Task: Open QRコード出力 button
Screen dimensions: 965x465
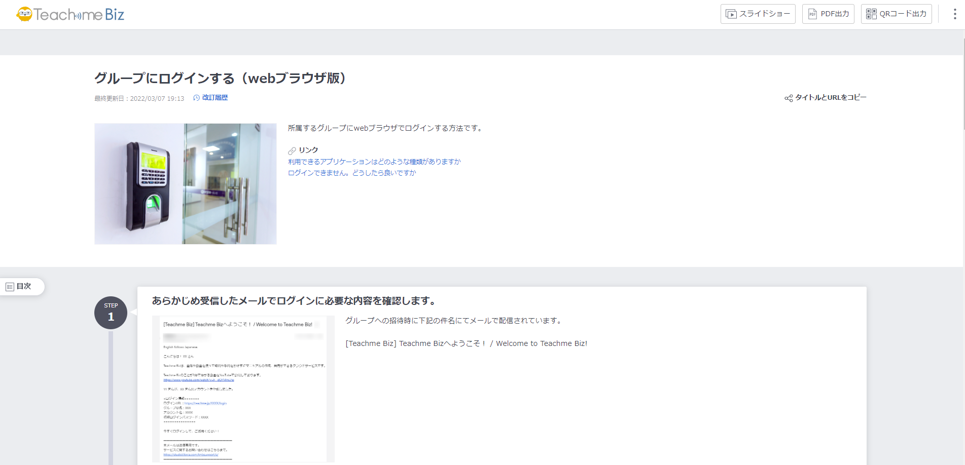Action: click(896, 14)
